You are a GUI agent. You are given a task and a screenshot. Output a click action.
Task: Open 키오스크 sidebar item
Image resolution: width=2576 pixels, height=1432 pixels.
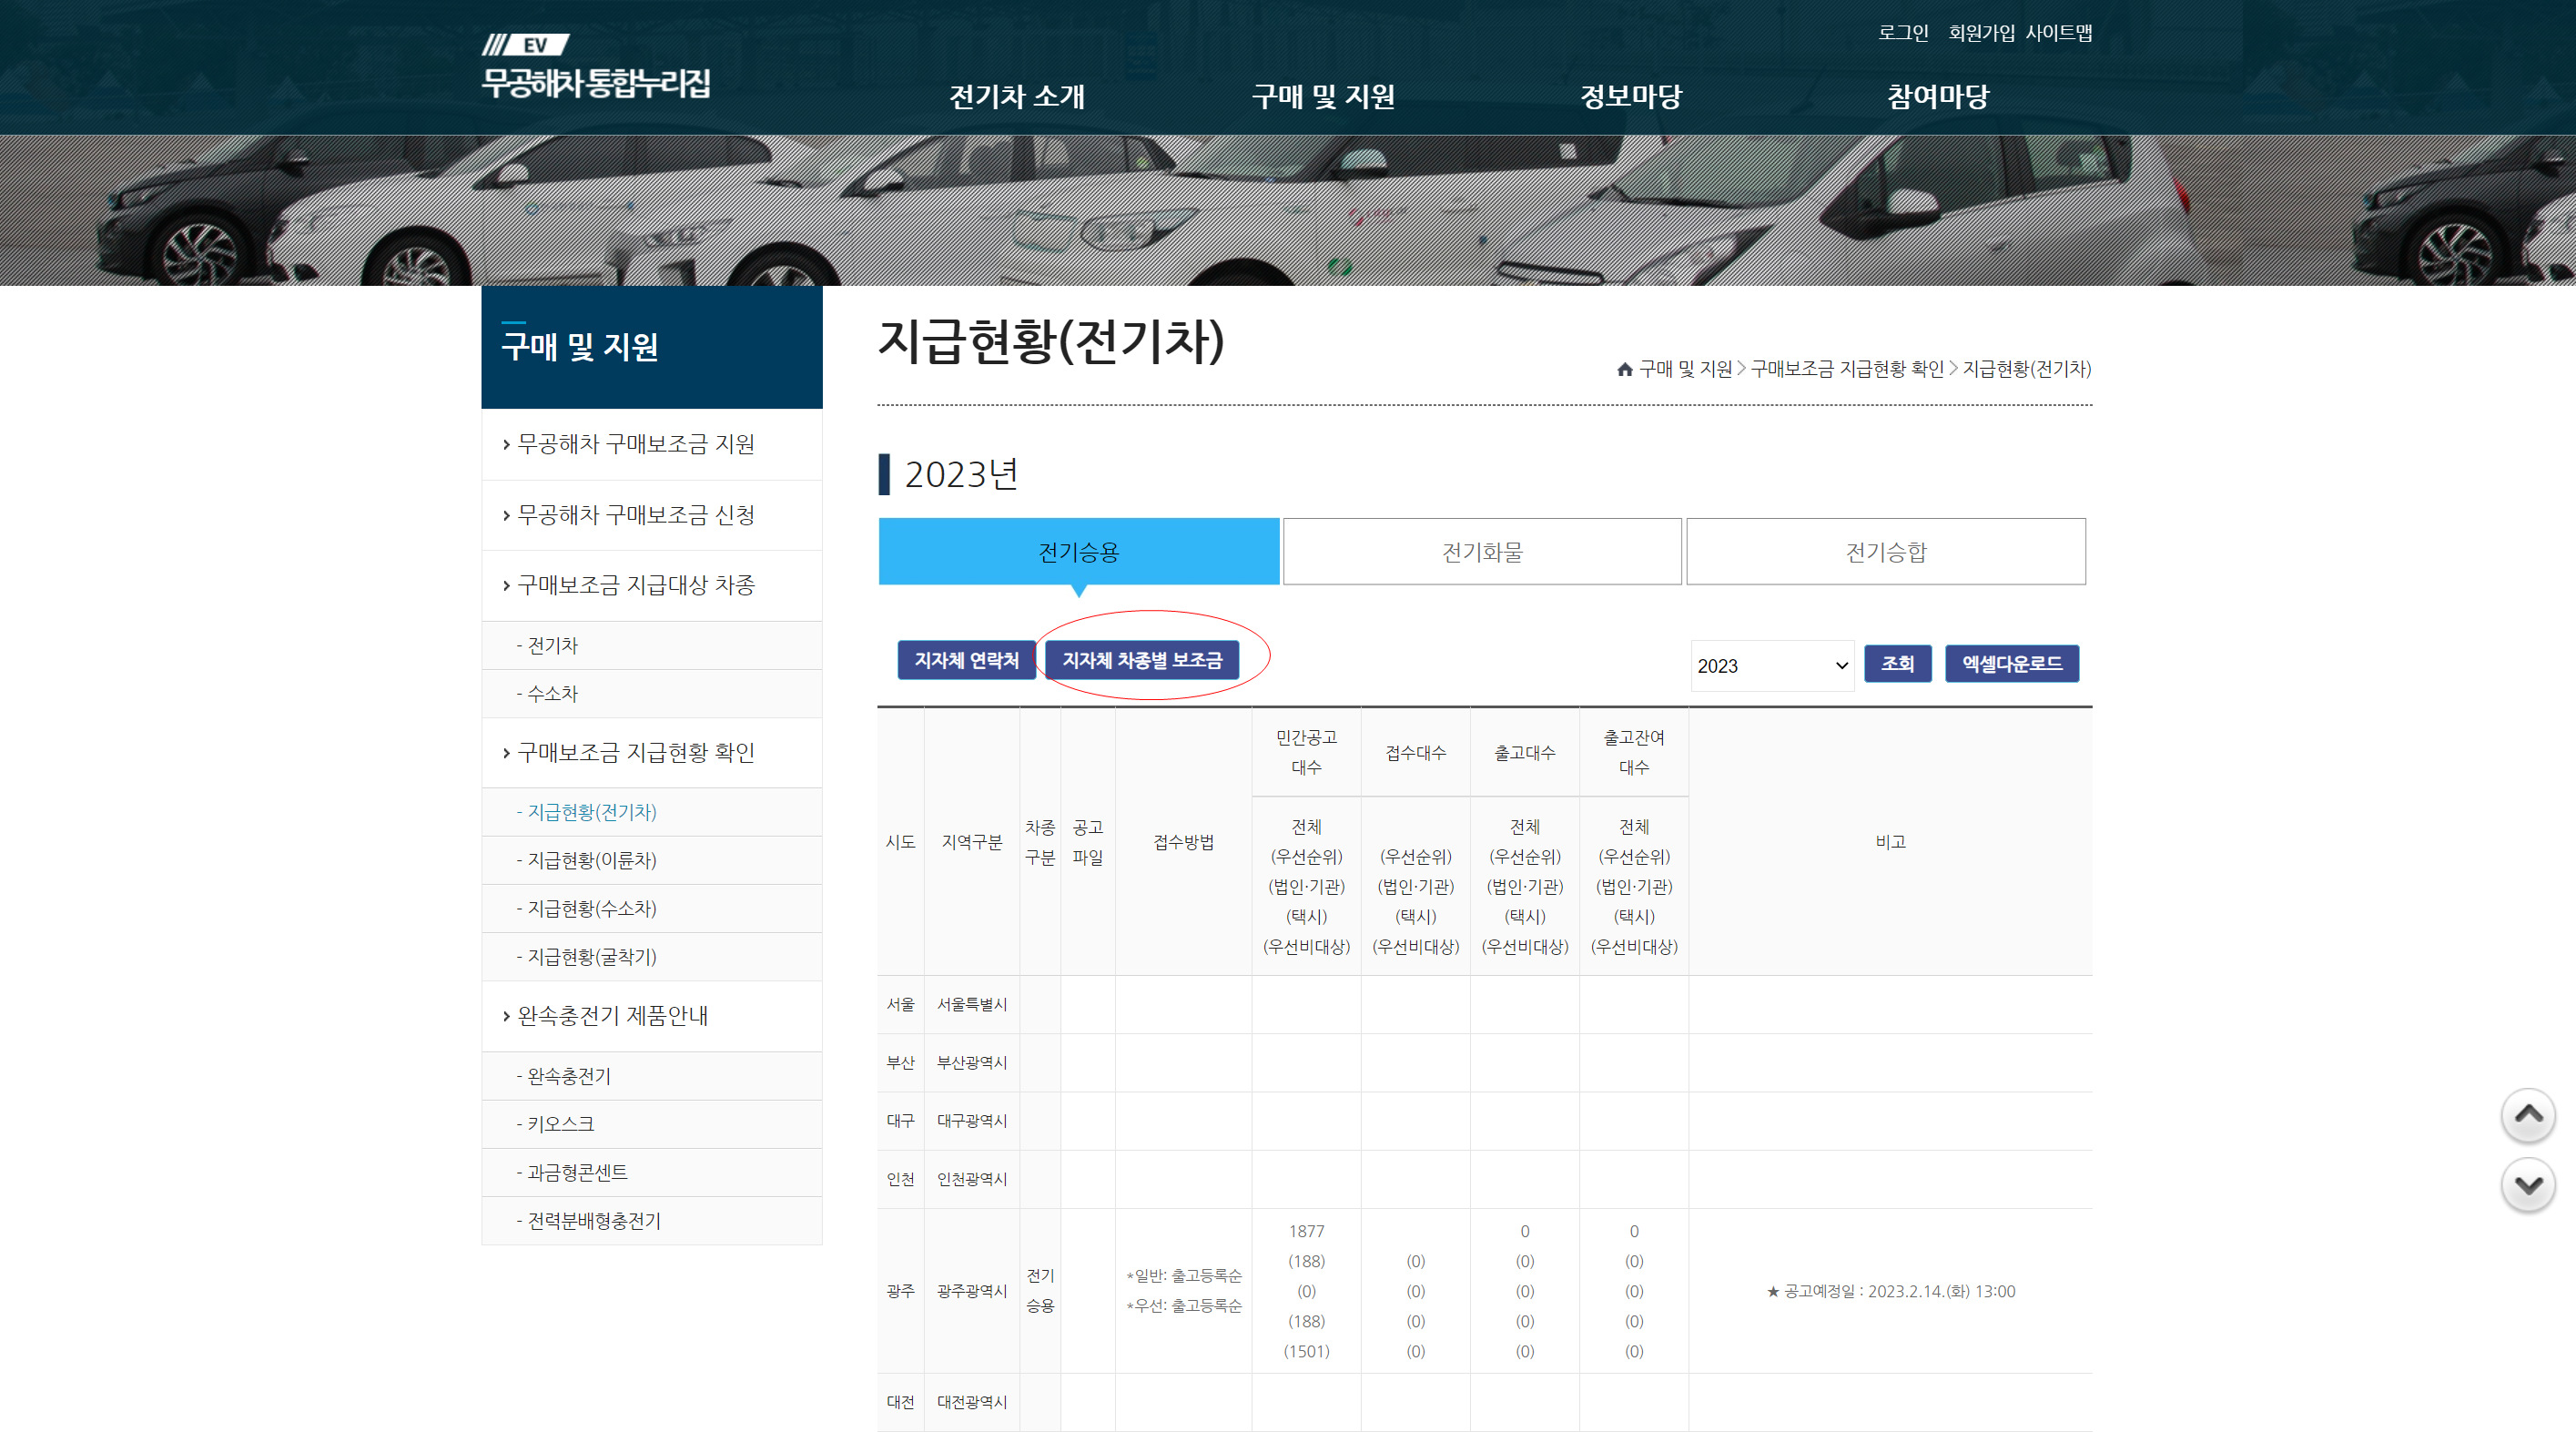coord(652,1124)
